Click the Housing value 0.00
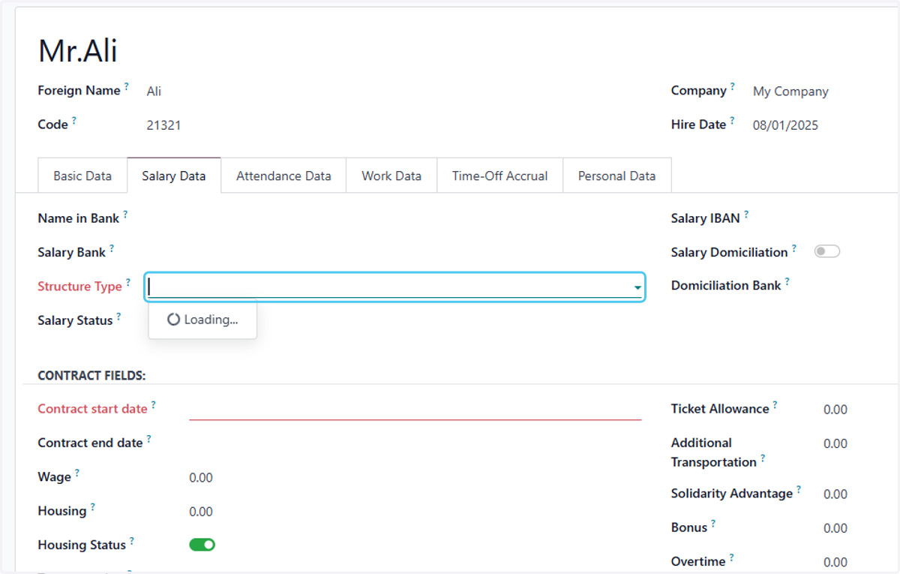The width and height of the screenshot is (900, 574). (201, 512)
